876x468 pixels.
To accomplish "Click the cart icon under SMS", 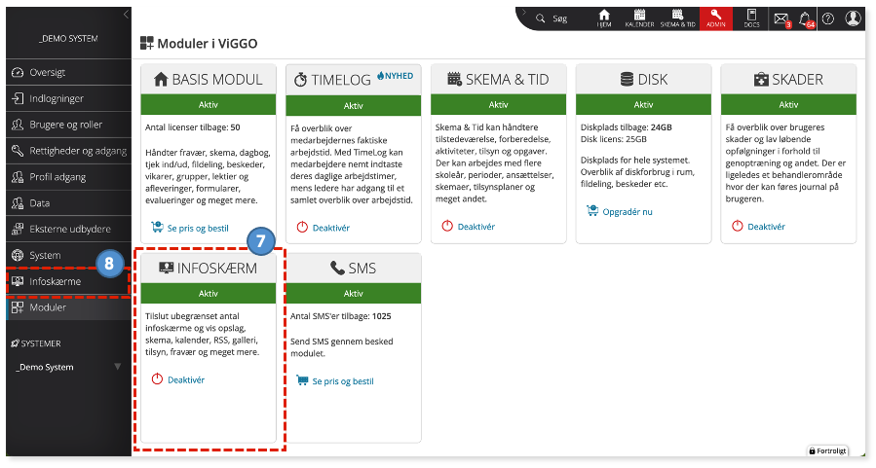I will (x=302, y=380).
